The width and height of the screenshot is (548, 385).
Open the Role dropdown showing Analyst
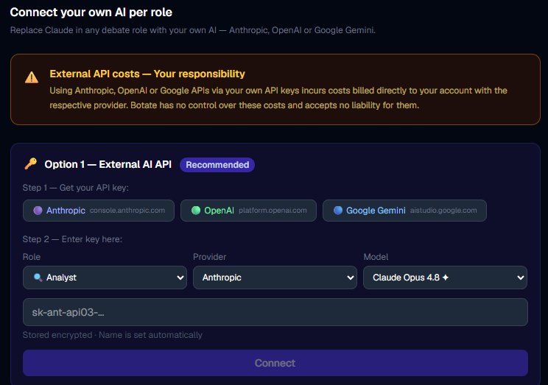pyautogui.click(x=105, y=278)
